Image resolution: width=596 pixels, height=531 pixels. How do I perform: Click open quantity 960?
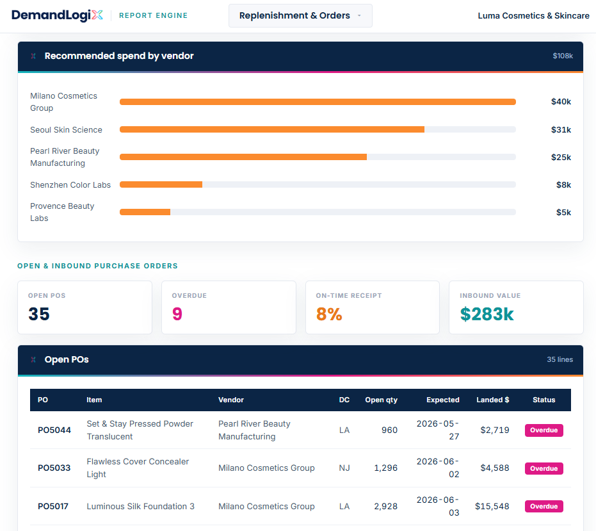click(x=390, y=430)
